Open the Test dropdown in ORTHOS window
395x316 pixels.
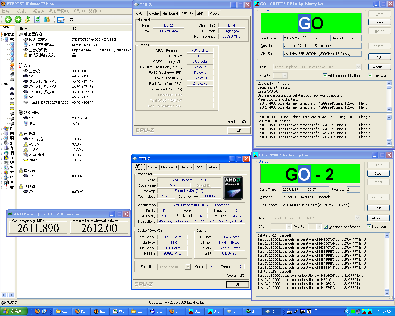coord(359,67)
